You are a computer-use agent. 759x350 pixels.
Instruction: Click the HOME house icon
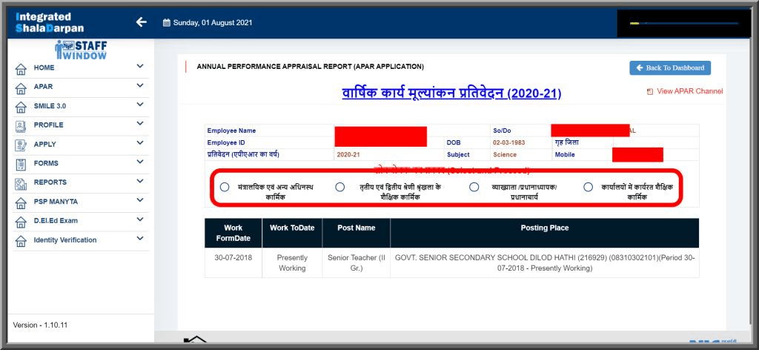(21, 69)
